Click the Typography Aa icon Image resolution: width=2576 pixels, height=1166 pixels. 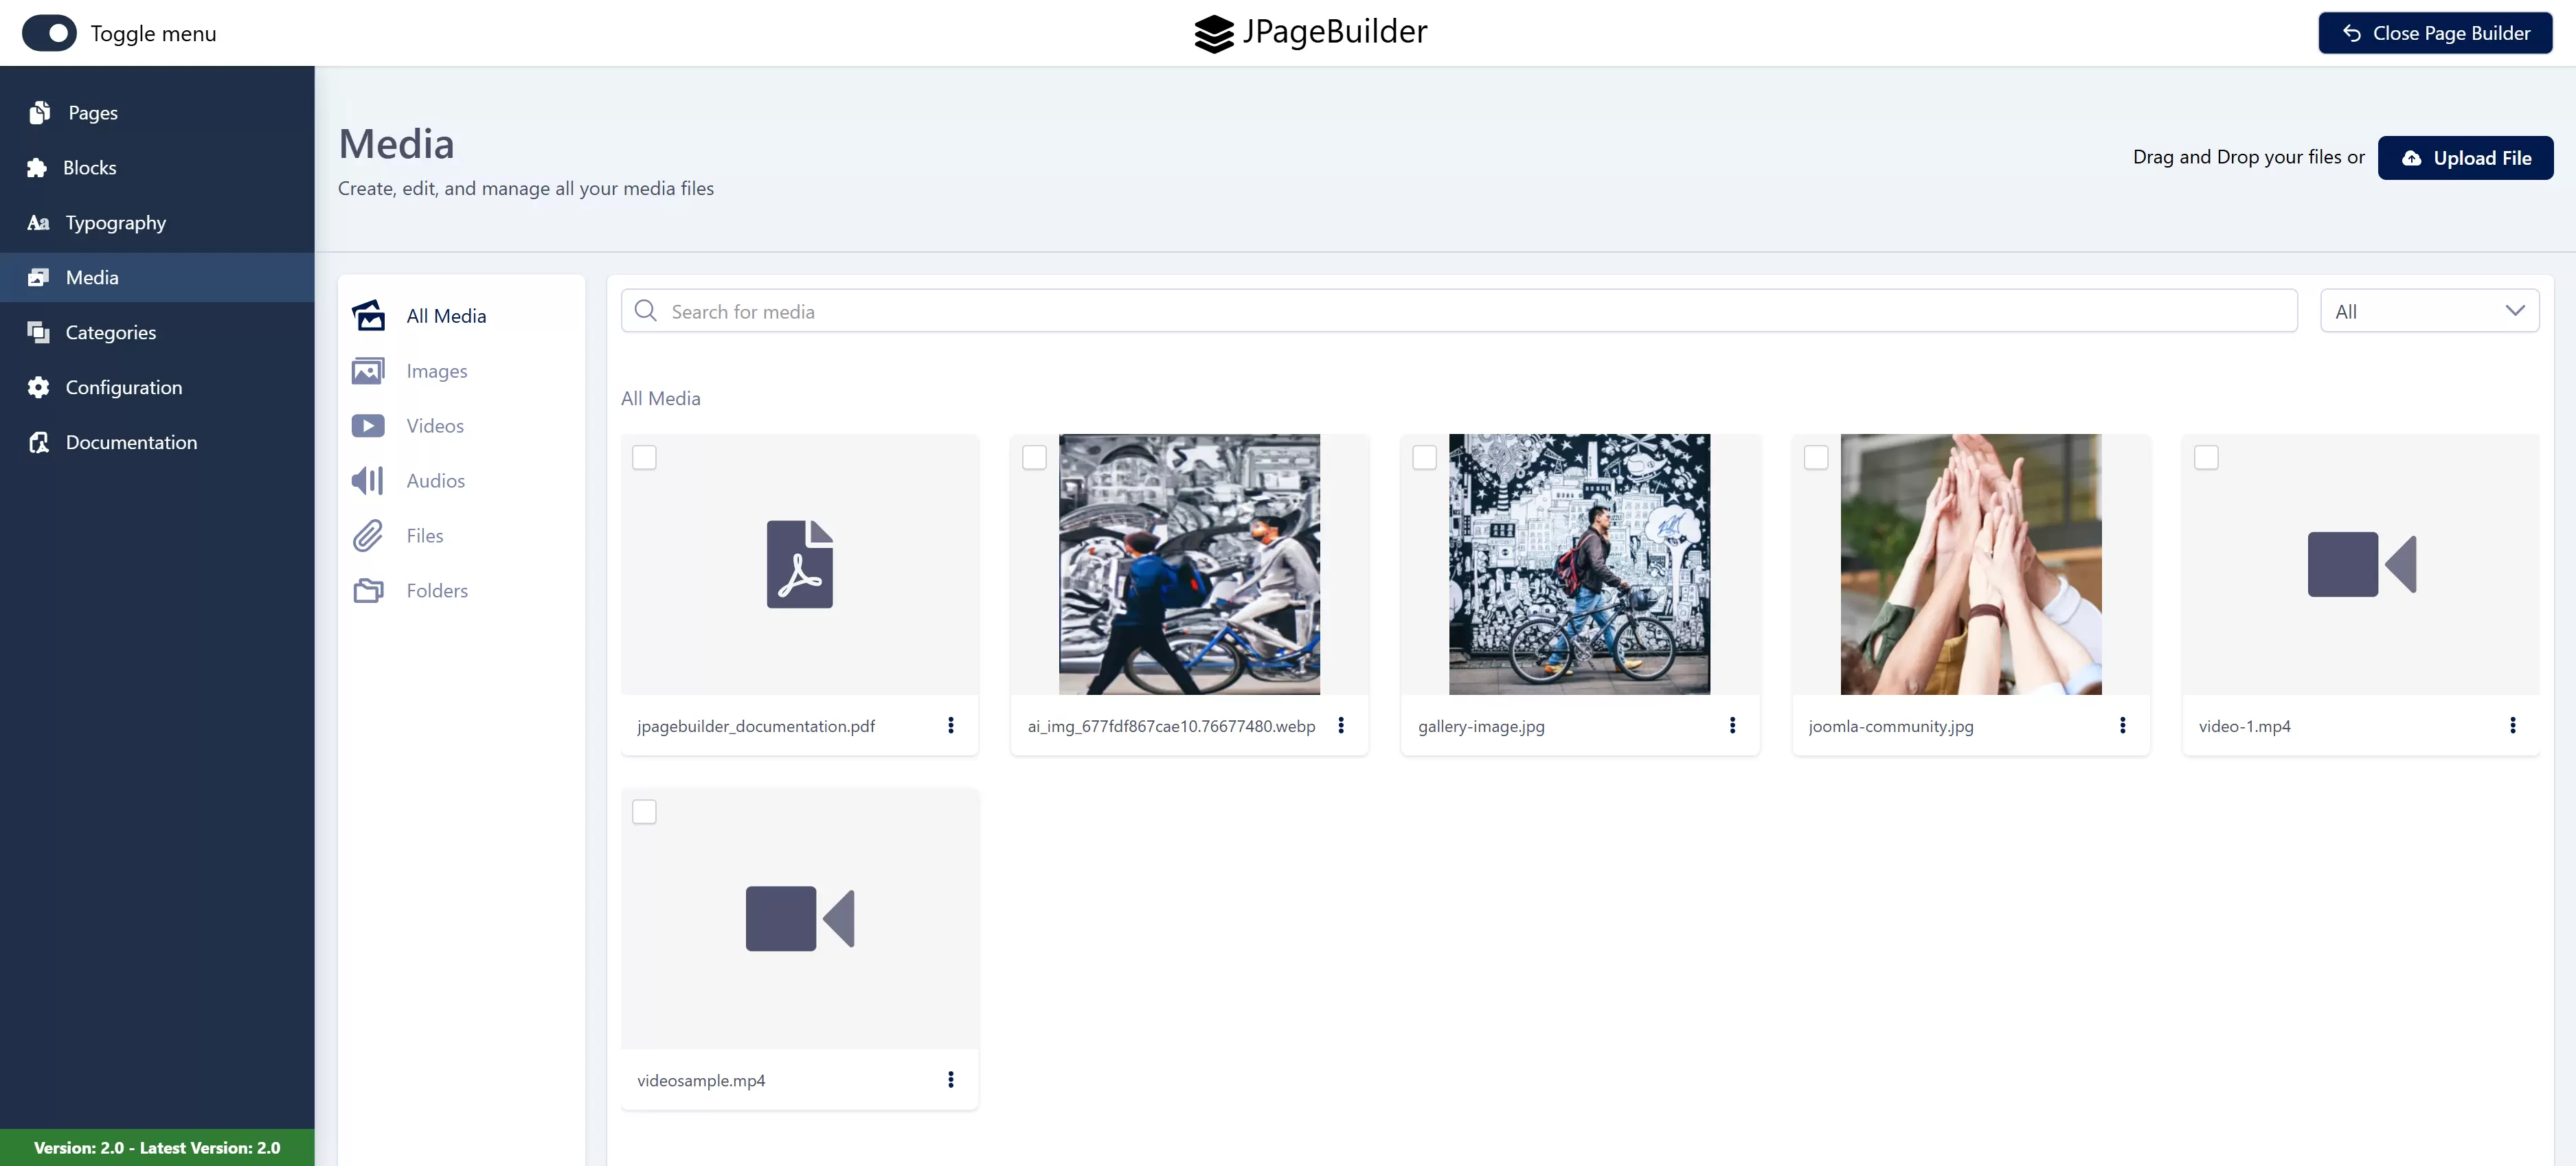pyautogui.click(x=38, y=222)
